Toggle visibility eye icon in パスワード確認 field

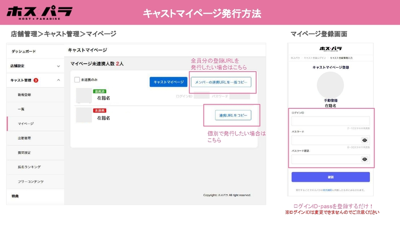pos(365,159)
